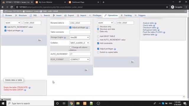This screenshot has width=189, height=106.
Task: Open help for Flush the table
Action: click(x=164, y=32)
